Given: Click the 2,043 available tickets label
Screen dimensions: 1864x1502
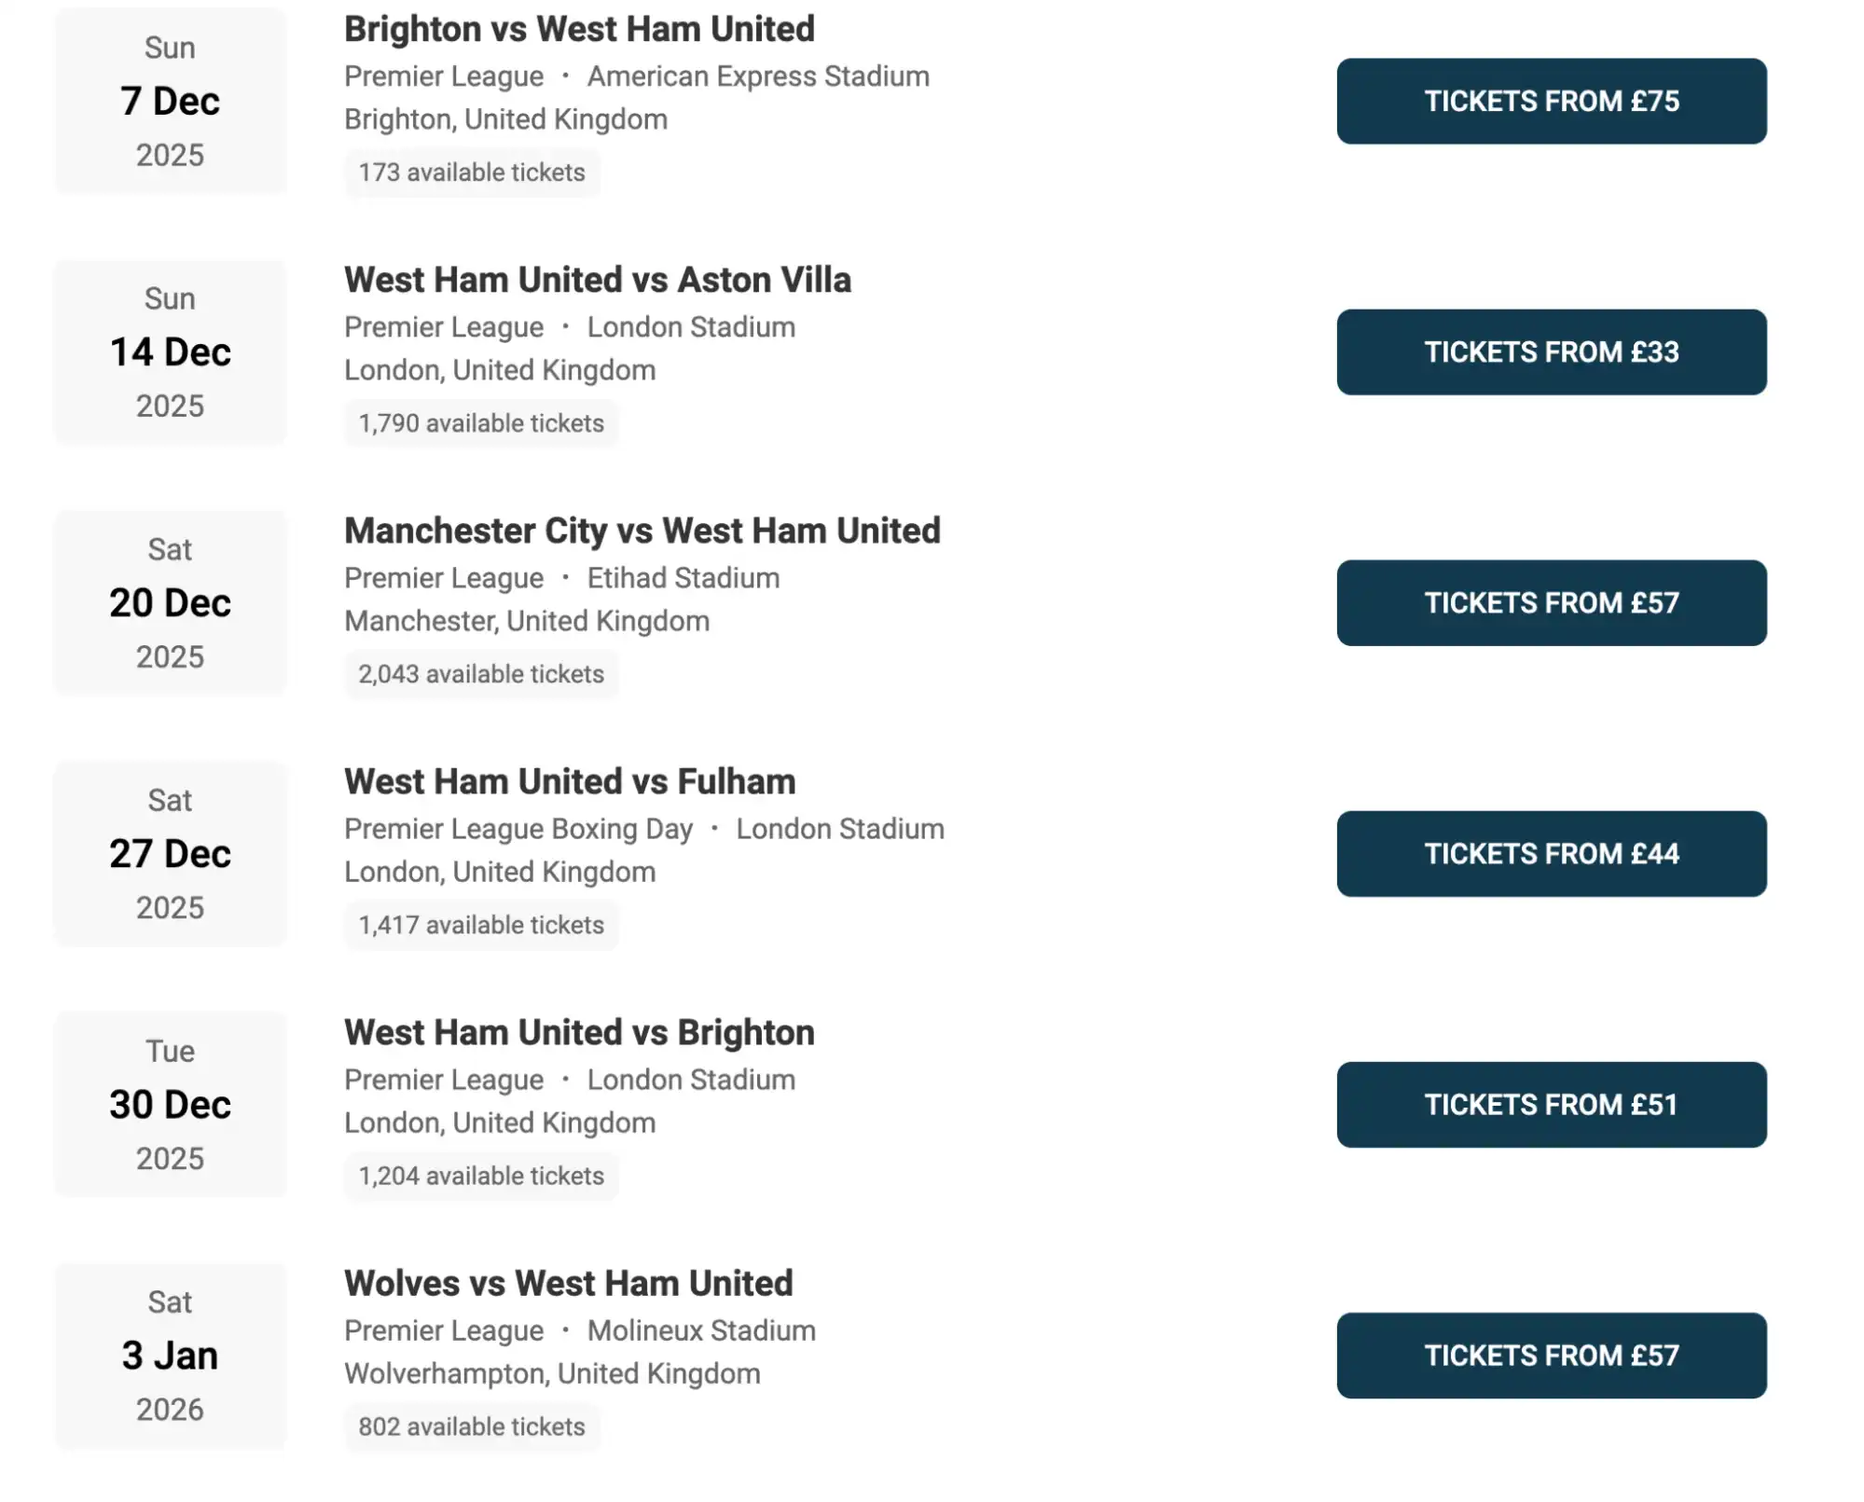Looking at the screenshot, I should pyautogui.click(x=482, y=673).
